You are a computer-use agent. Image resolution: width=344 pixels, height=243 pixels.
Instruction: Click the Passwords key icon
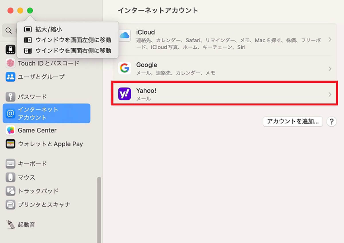[x=10, y=97]
